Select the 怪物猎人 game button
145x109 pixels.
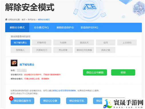(x=20, y=50)
